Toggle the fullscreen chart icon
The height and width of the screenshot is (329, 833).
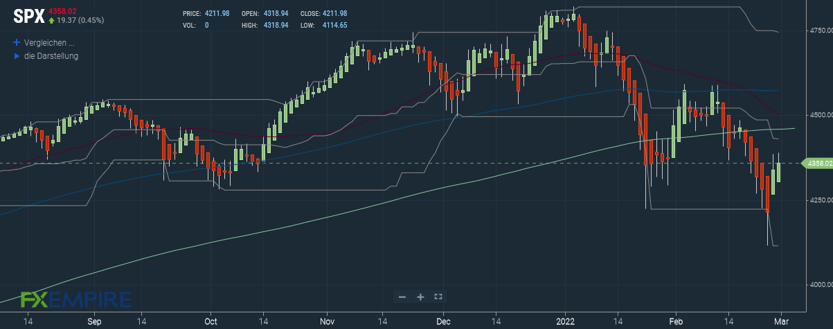click(438, 296)
